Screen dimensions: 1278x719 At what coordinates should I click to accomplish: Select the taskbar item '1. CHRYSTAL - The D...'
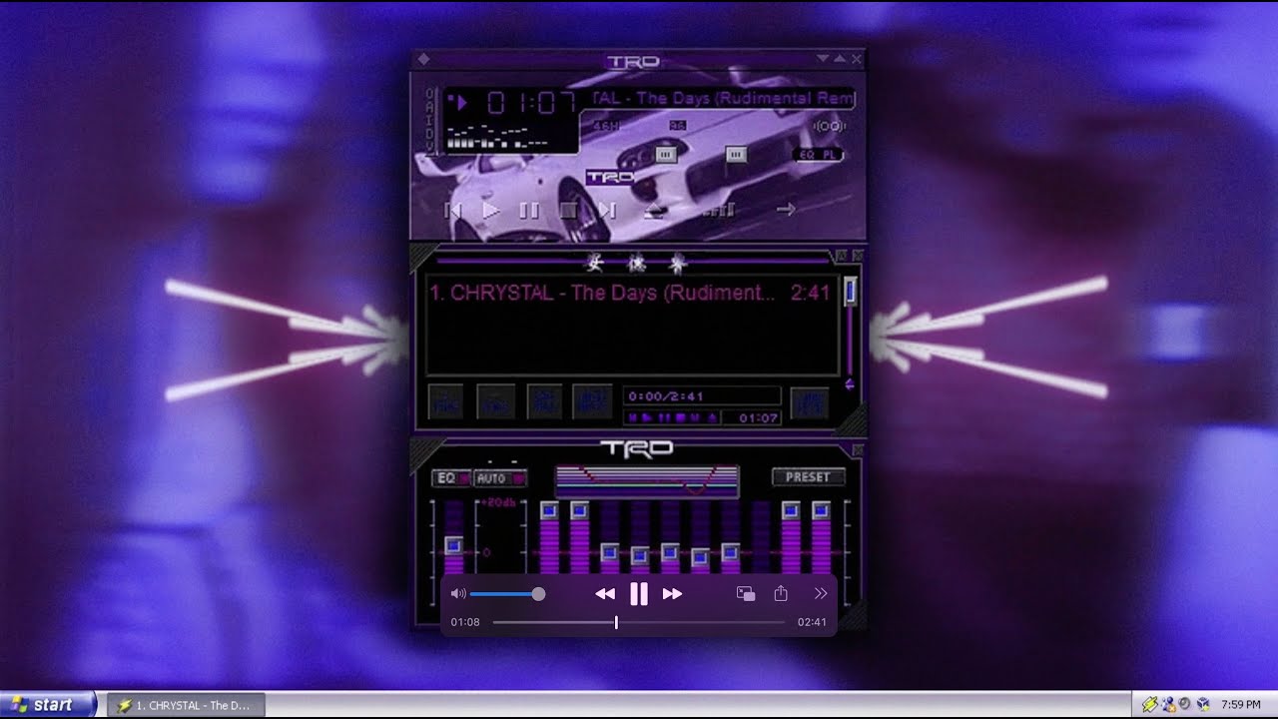coord(186,705)
